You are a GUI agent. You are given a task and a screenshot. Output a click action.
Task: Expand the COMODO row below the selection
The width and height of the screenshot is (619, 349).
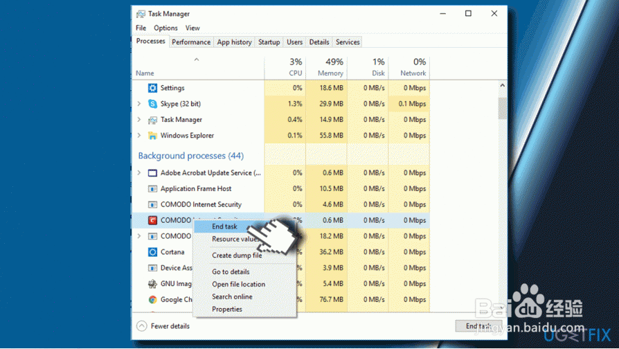[139, 236]
